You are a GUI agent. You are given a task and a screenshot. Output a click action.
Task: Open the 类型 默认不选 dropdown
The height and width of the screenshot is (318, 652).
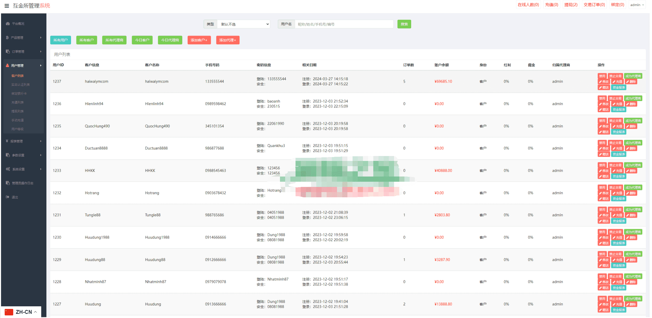pos(244,24)
